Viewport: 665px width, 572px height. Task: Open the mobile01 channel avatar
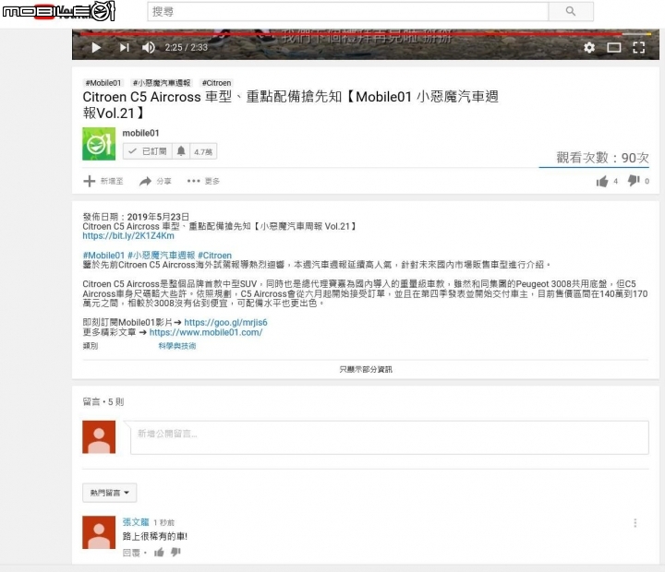[x=99, y=144]
